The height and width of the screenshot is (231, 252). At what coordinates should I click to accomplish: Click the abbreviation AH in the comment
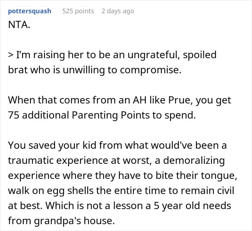[140, 100]
